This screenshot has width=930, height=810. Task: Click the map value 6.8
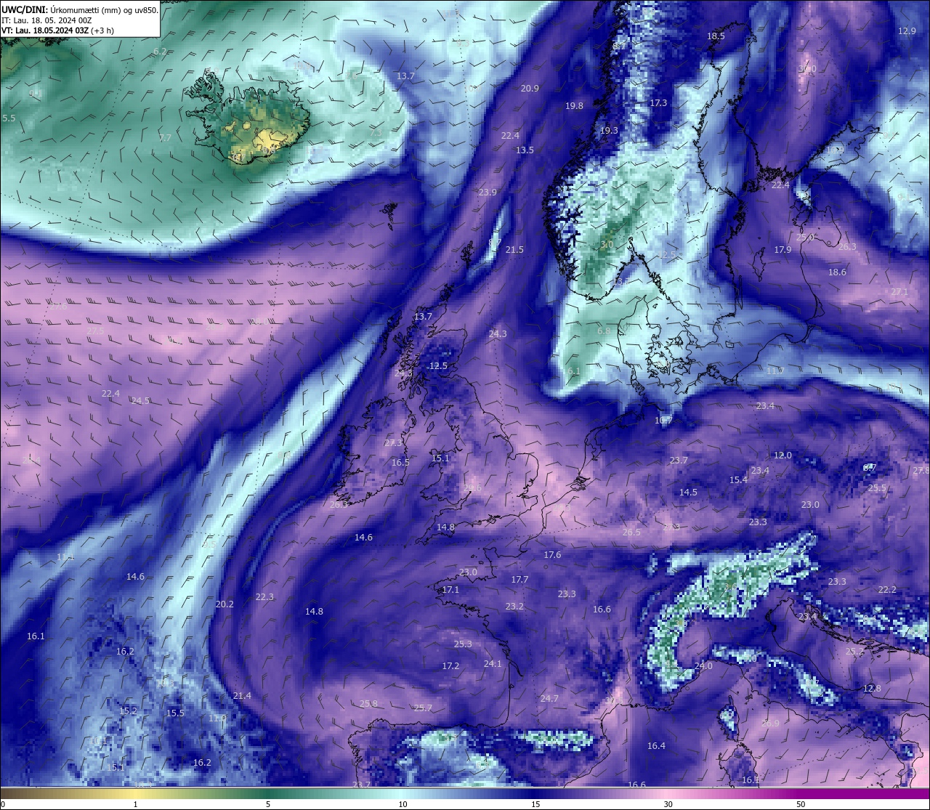point(604,331)
